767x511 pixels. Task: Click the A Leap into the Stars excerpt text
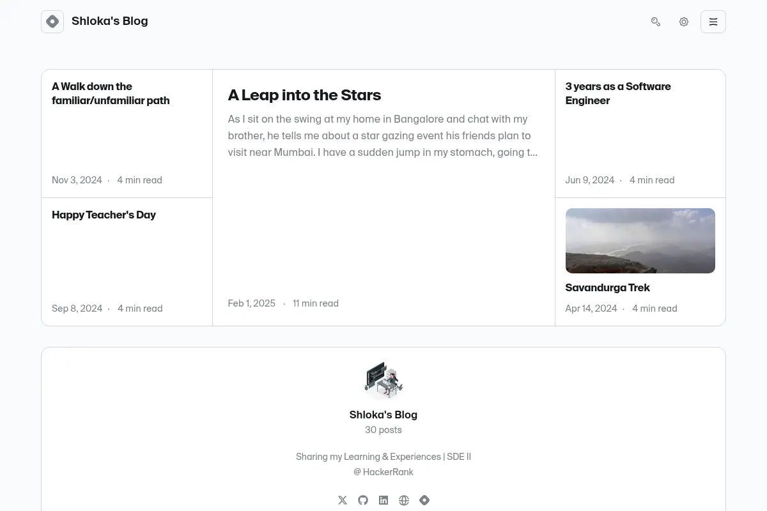[x=383, y=135]
